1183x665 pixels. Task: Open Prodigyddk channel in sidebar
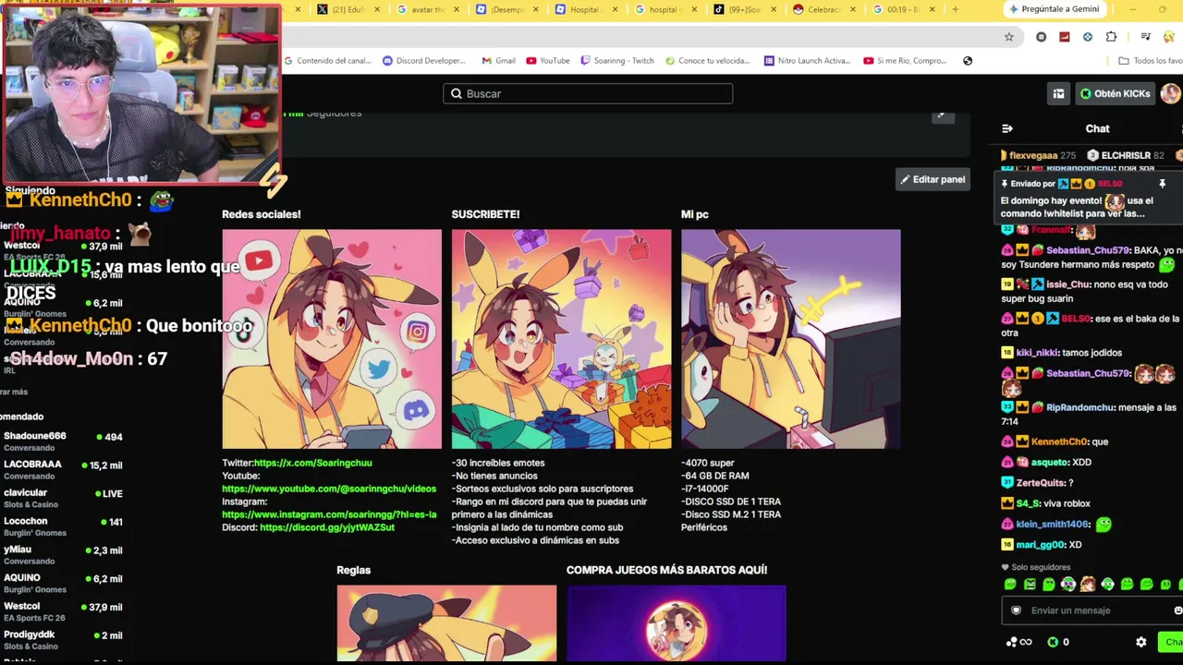[63, 640]
